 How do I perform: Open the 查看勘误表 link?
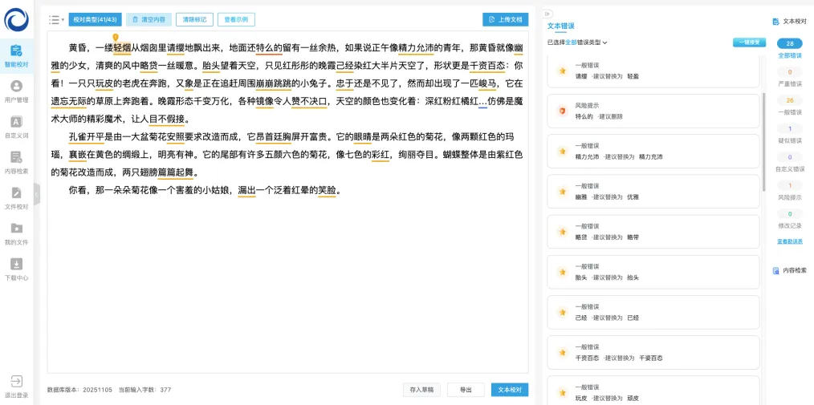pyautogui.click(x=790, y=241)
